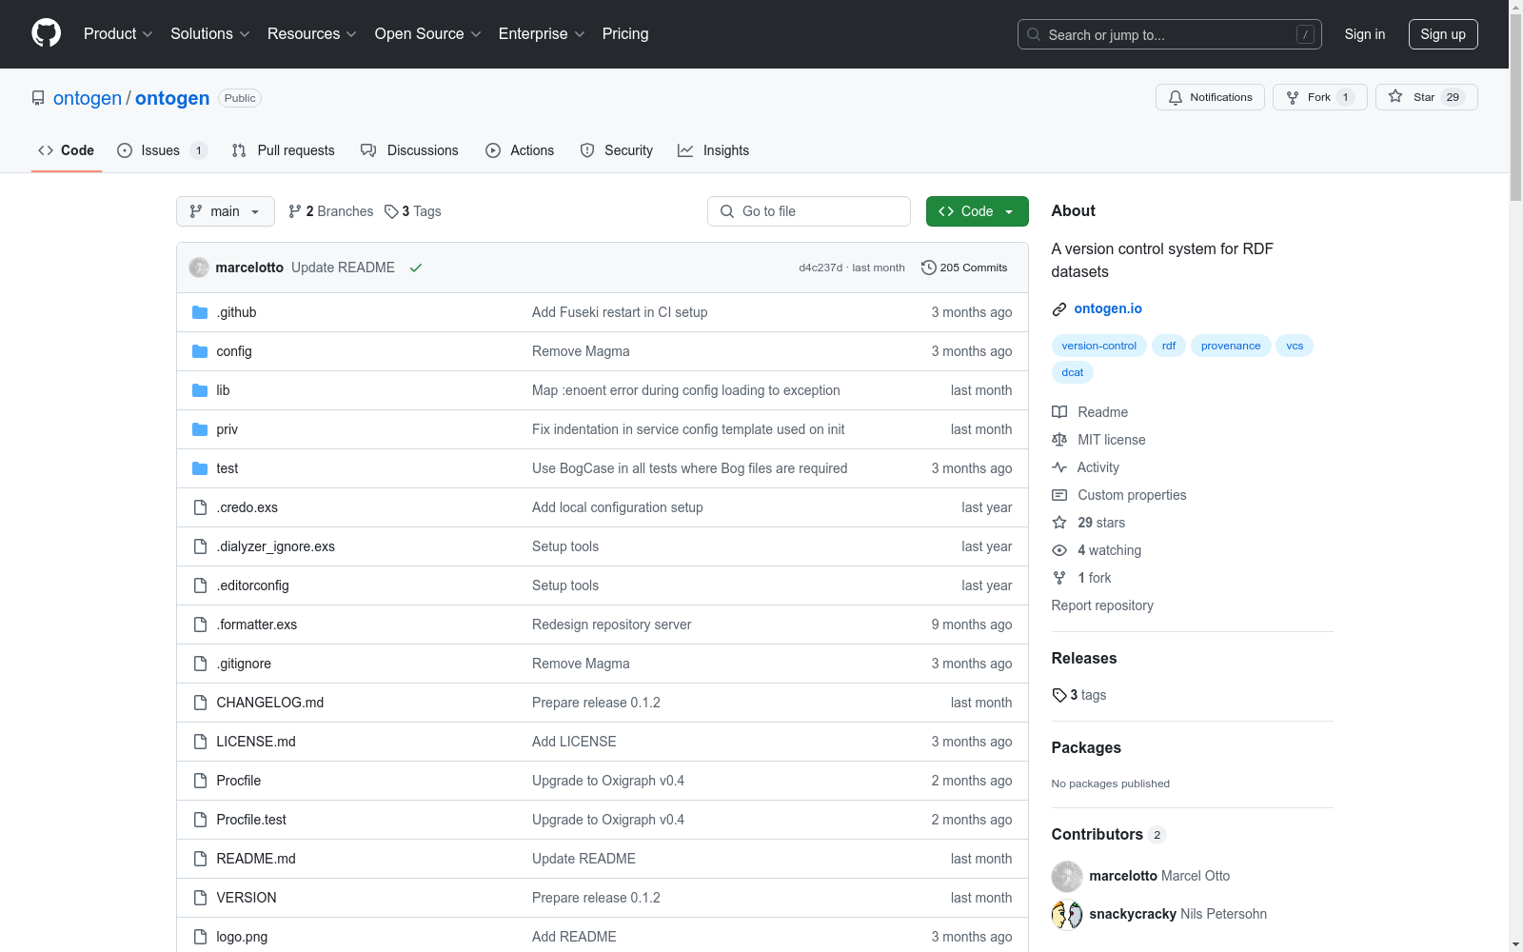This screenshot has height=952, width=1523.
Task: Open the Actions tab
Action: 520,150
